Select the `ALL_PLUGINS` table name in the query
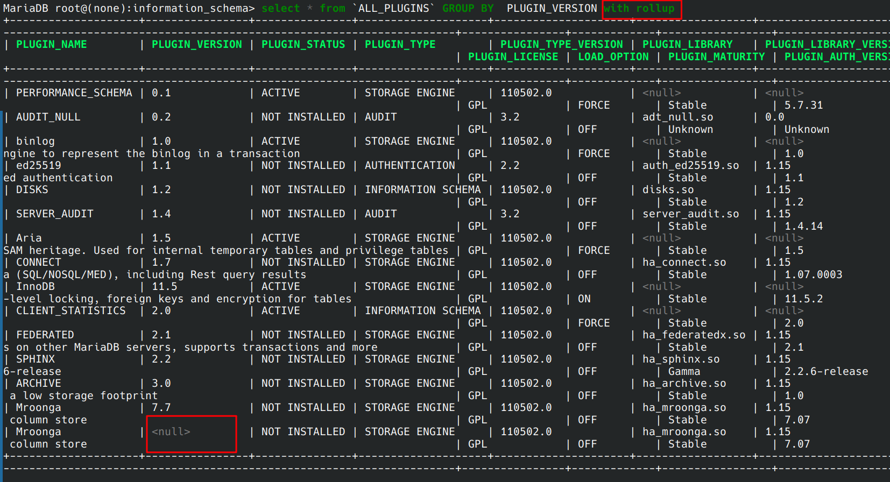The width and height of the screenshot is (890, 482). (394, 9)
